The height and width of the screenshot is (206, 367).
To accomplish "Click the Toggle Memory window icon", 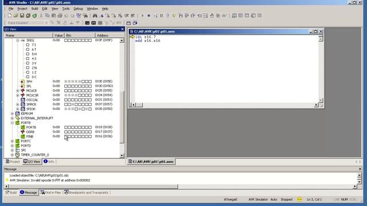I will pos(247,15).
